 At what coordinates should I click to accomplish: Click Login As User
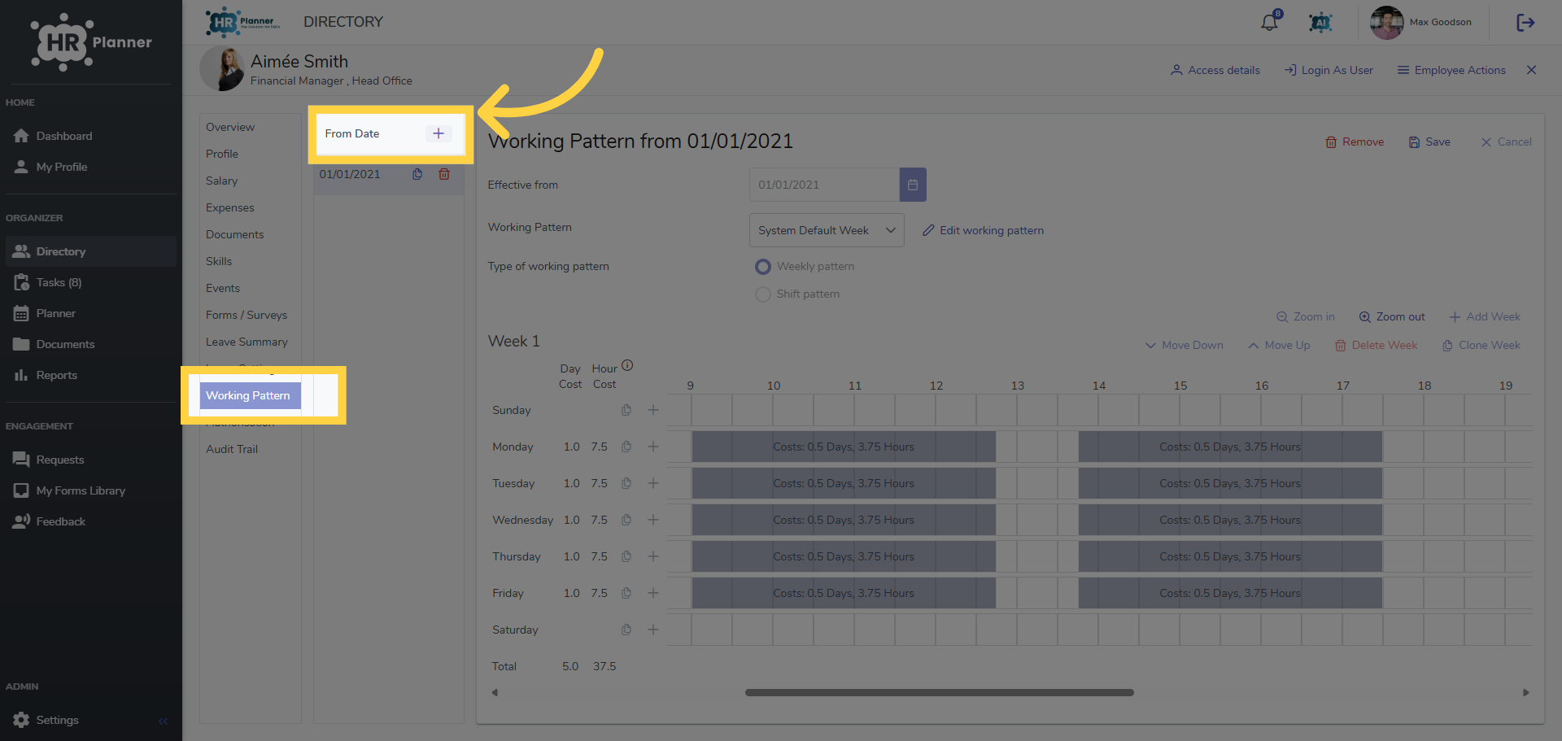click(x=1329, y=70)
